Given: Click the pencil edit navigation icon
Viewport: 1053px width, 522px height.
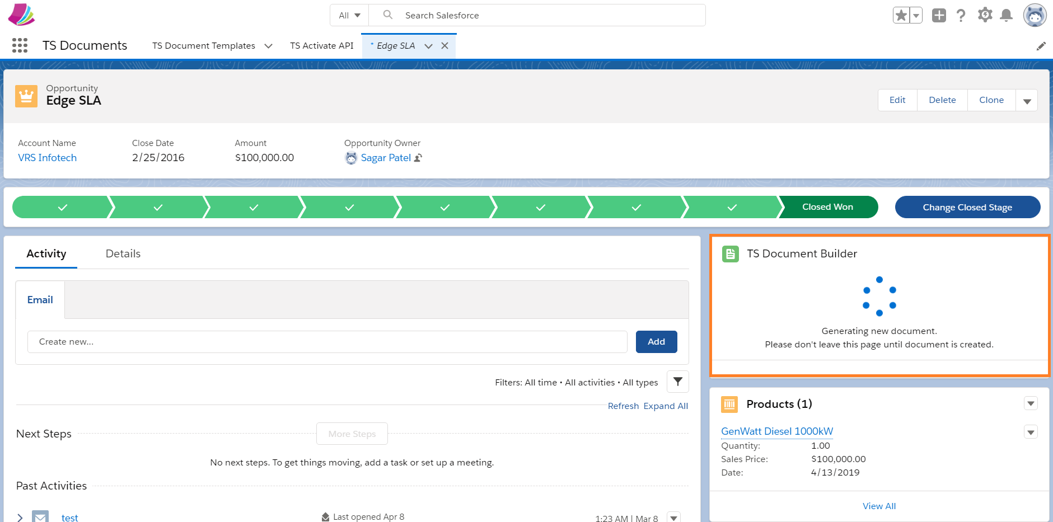Looking at the screenshot, I should (1041, 46).
